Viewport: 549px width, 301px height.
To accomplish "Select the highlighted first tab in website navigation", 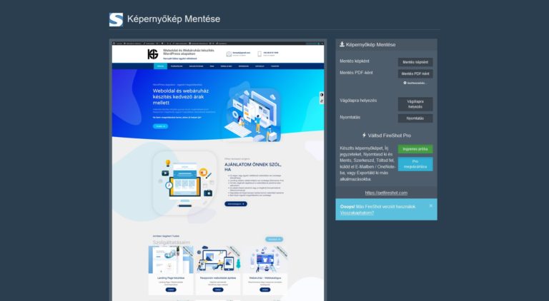I will [x=160, y=66].
